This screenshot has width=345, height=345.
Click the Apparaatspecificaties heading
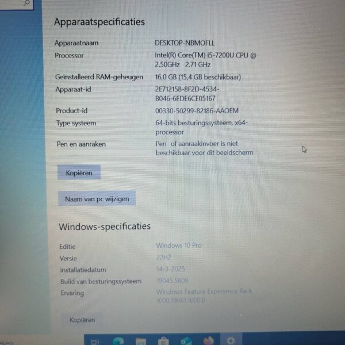tap(99, 22)
